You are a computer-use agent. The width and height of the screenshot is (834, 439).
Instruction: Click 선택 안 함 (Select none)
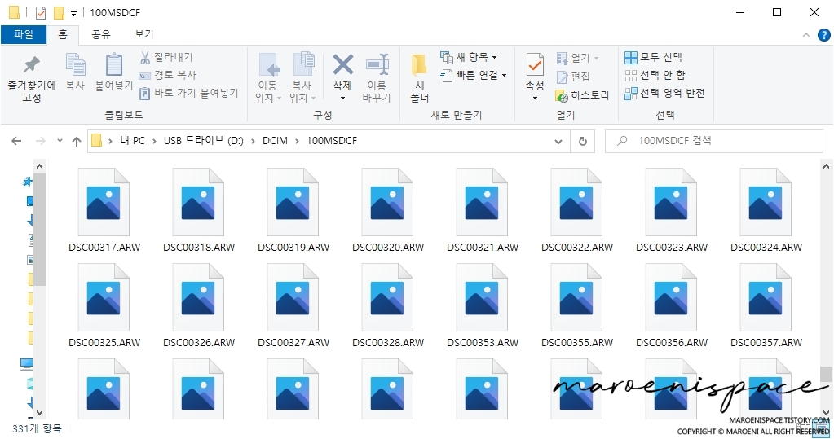tap(655, 75)
